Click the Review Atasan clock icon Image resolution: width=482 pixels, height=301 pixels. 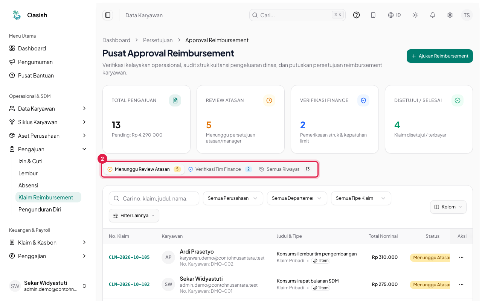tap(269, 100)
